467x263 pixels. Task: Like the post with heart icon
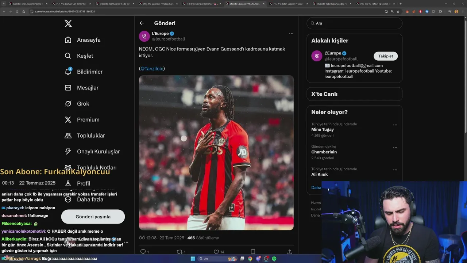click(x=216, y=252)
